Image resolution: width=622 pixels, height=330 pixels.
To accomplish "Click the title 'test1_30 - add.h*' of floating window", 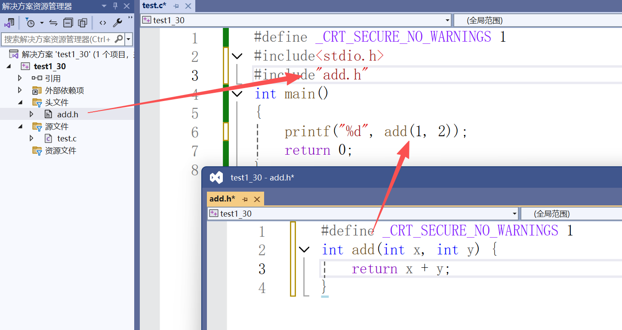I will click(x=262, y=177).
